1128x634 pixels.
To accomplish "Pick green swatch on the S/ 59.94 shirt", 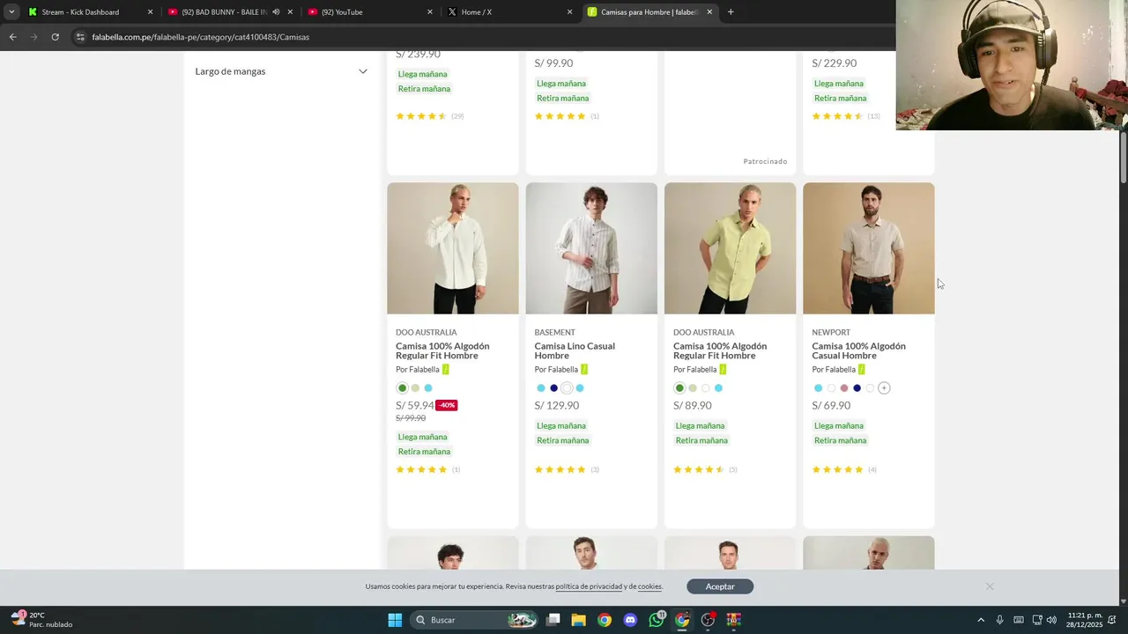I will 403,388.
